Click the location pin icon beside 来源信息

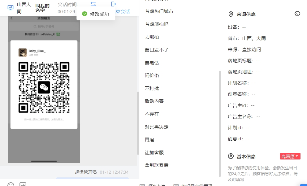coord(231,14)
